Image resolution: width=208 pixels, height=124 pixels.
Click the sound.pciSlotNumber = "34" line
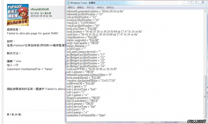(x=83, y=20)
